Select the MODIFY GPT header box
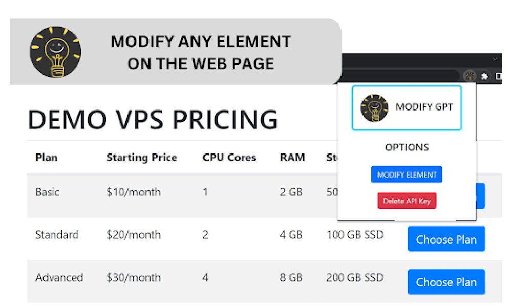 (x=407, y=108)
